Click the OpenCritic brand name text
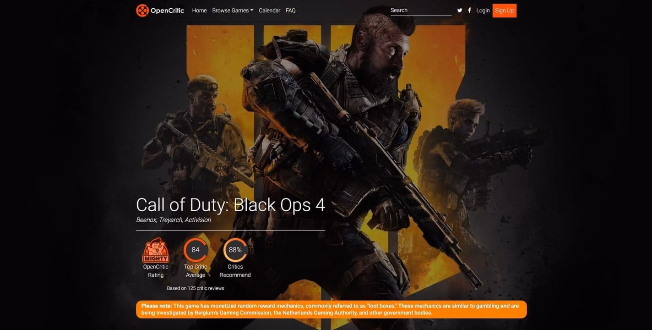652x330 pixels. click(x=168, y=11)
